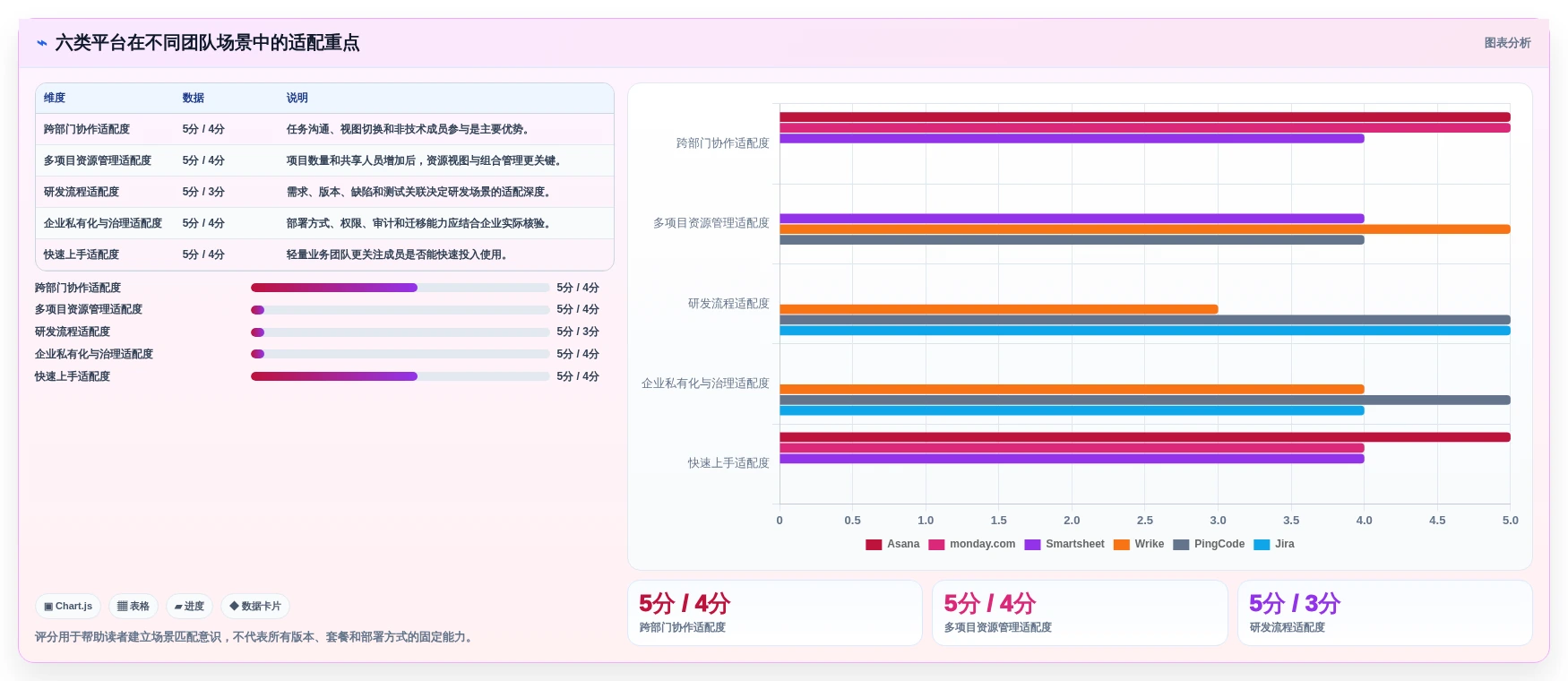Image resolution: width=1568 pixels, height=681 pixels.
Task: Open the 多项目资源管理适配度 stat card
Action: point(1080,613)
